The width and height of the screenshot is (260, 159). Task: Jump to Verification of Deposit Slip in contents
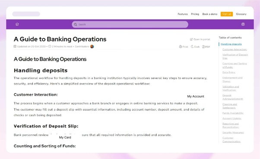[x=235, y=56]
